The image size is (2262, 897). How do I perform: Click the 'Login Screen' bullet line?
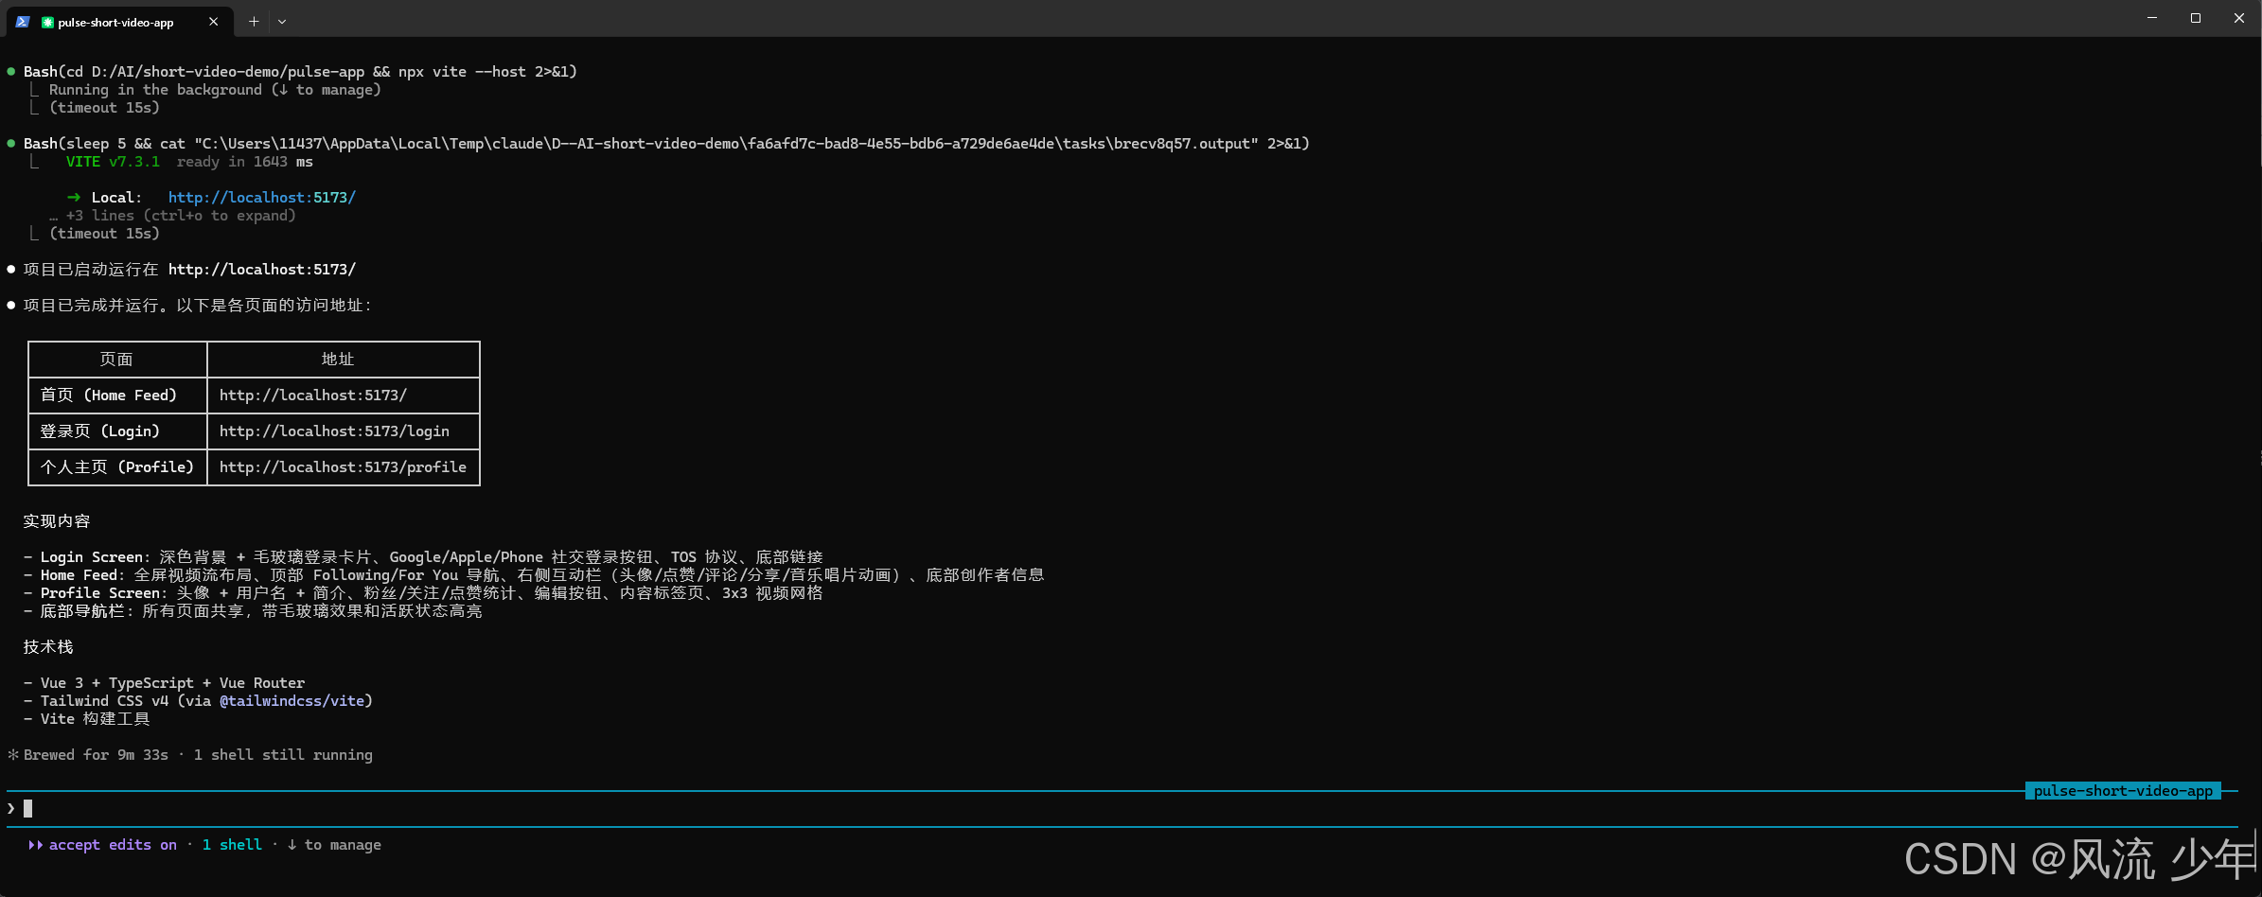pos(423,557)
